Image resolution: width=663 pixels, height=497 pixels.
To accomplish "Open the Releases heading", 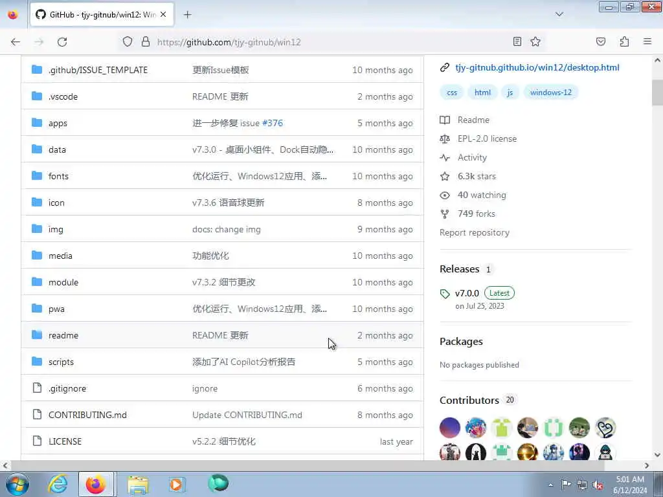I will (x=459, y=269).
